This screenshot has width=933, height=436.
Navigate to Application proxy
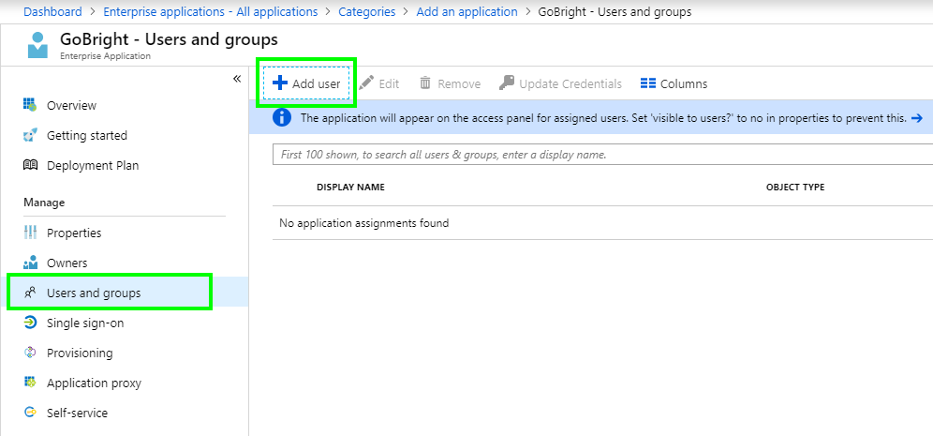(94, 383)
